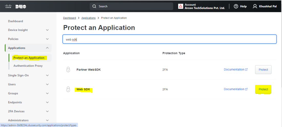Click the Protection Type column header

(x=174, y=53)
